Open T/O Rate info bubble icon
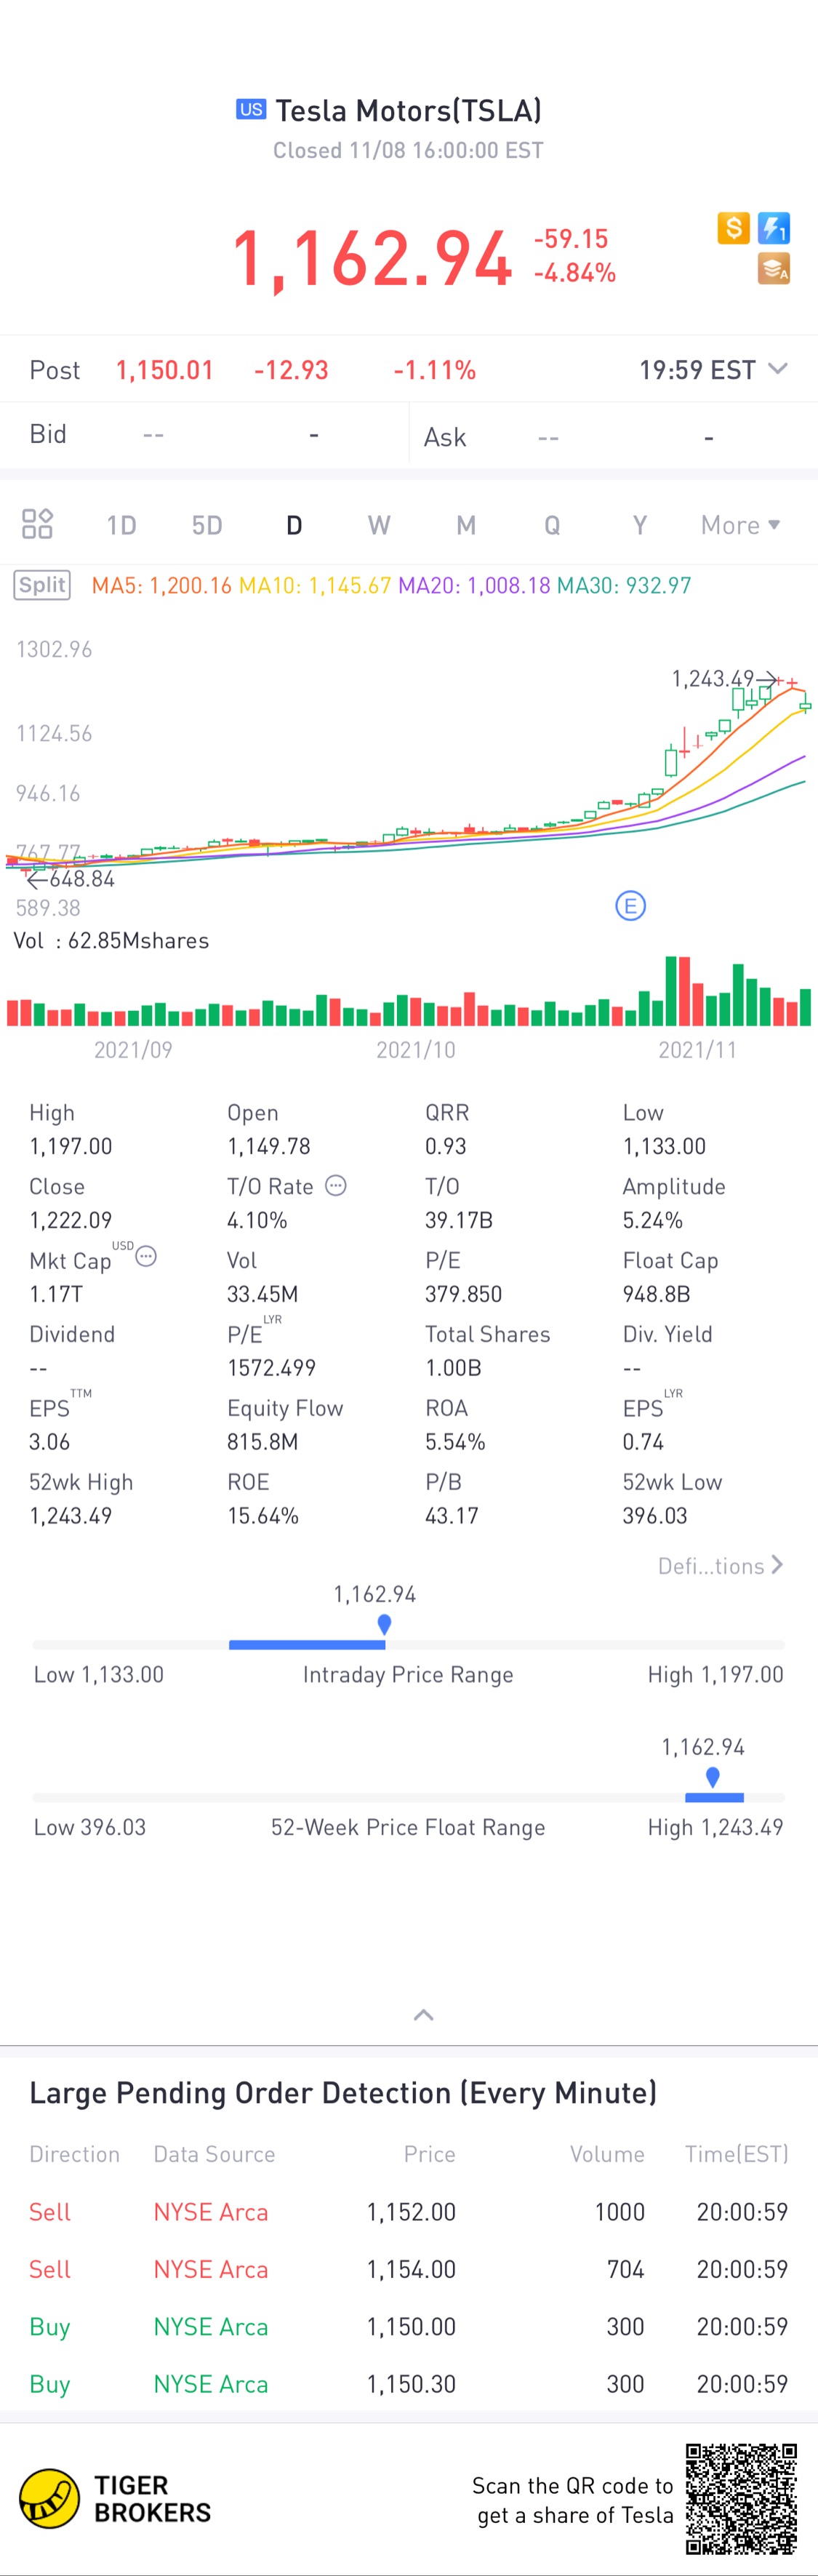 336,1185
